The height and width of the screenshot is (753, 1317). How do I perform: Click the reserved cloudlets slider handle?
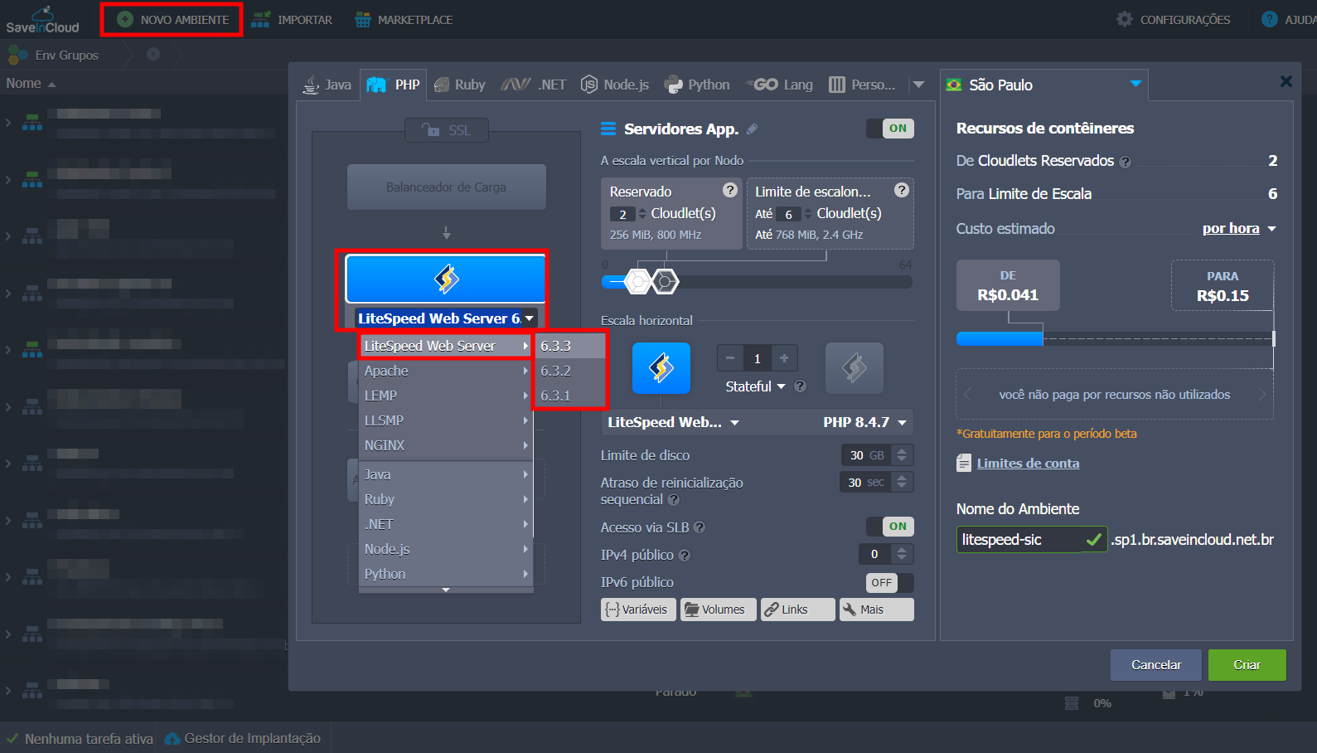(637, 282)
